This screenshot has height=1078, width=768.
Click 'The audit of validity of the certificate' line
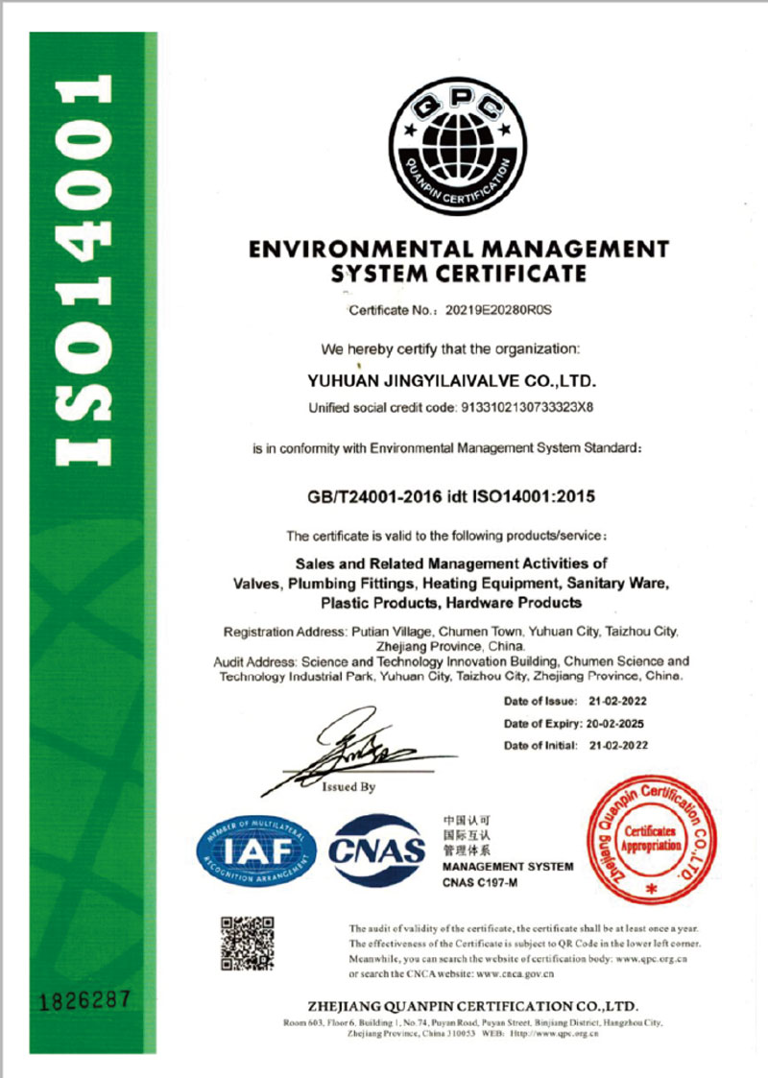point(524,928)
